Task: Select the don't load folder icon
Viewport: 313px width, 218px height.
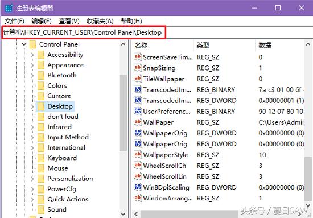Action: click(x=41, y=117)
